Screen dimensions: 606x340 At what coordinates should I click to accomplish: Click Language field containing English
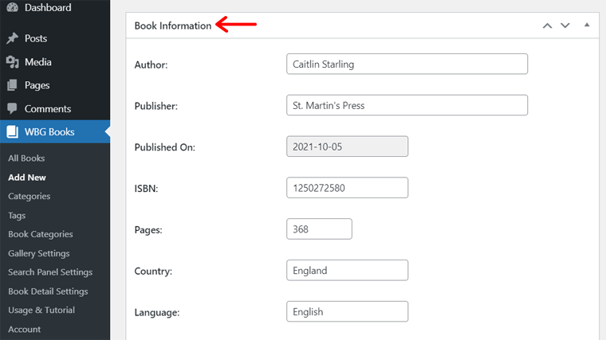click(x=347, y=312)
